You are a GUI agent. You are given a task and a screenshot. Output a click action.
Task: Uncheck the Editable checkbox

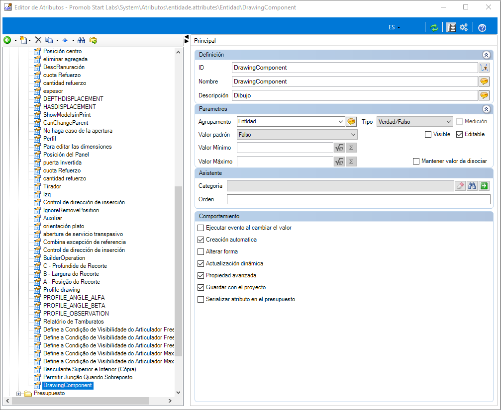(460, 135)
